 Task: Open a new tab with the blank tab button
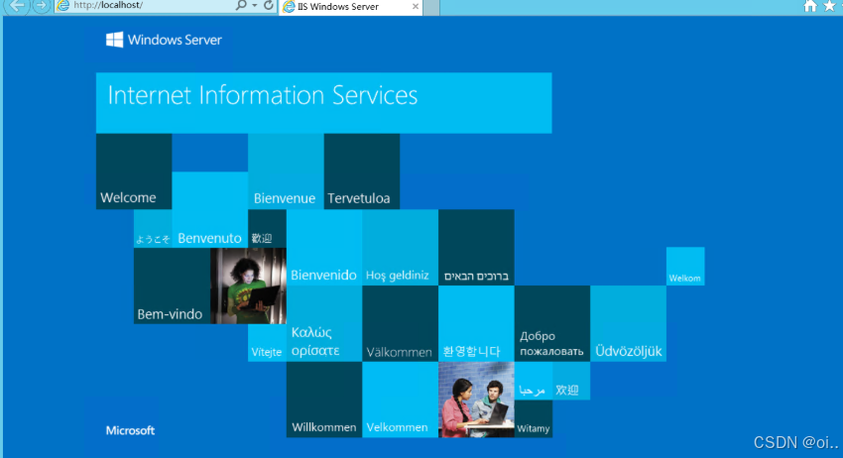431,7
